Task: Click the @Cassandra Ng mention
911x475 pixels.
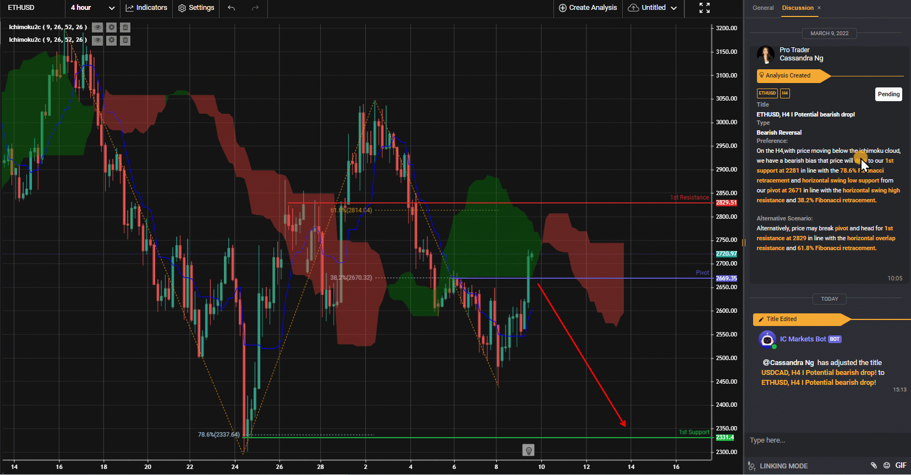Action: coord(788,362)
